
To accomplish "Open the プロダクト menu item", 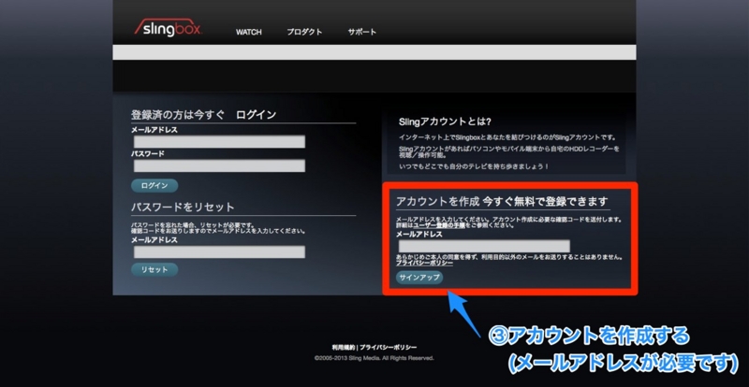I will pos(304,32).
